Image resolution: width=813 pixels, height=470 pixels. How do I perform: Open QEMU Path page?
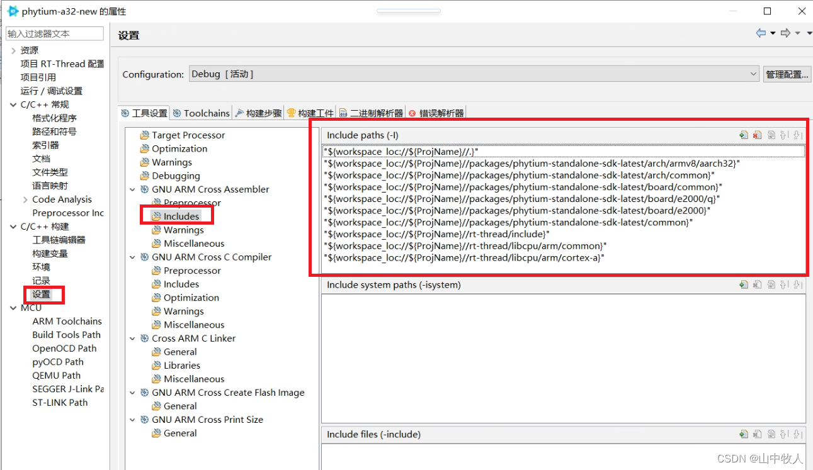pos(57,376)
